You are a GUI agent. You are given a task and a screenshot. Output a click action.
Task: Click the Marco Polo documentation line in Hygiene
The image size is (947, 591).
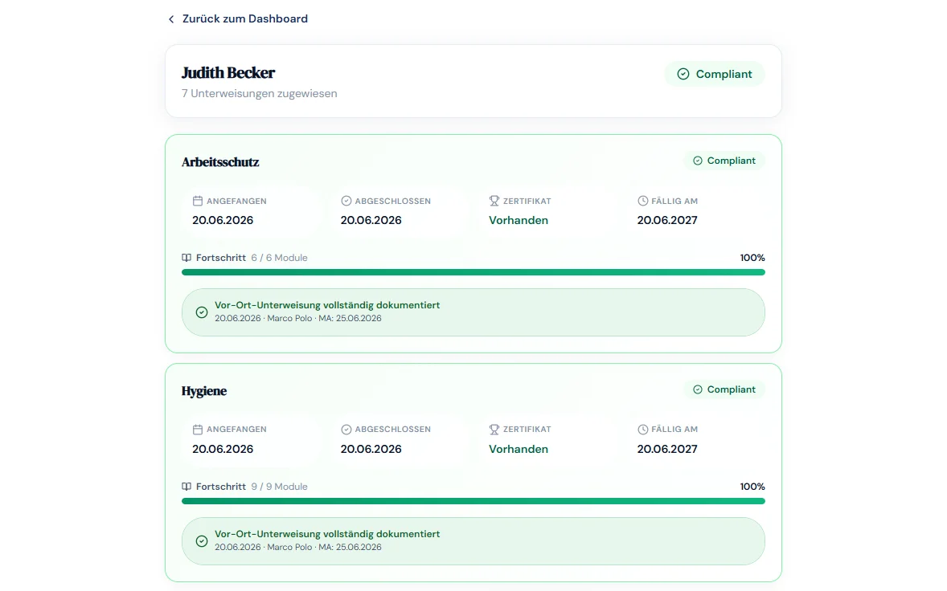coord(298,548)
